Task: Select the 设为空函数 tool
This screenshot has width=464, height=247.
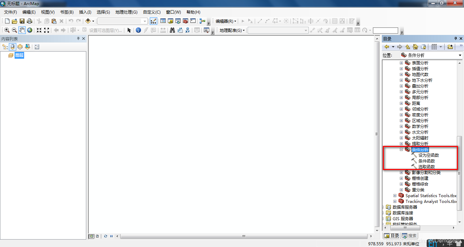Action: click(429, 155)
